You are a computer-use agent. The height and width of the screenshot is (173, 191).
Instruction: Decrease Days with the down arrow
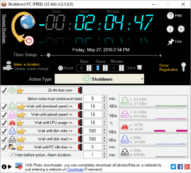coord(89,69)
